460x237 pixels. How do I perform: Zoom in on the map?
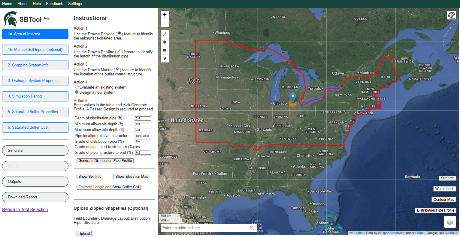point(165,14)
